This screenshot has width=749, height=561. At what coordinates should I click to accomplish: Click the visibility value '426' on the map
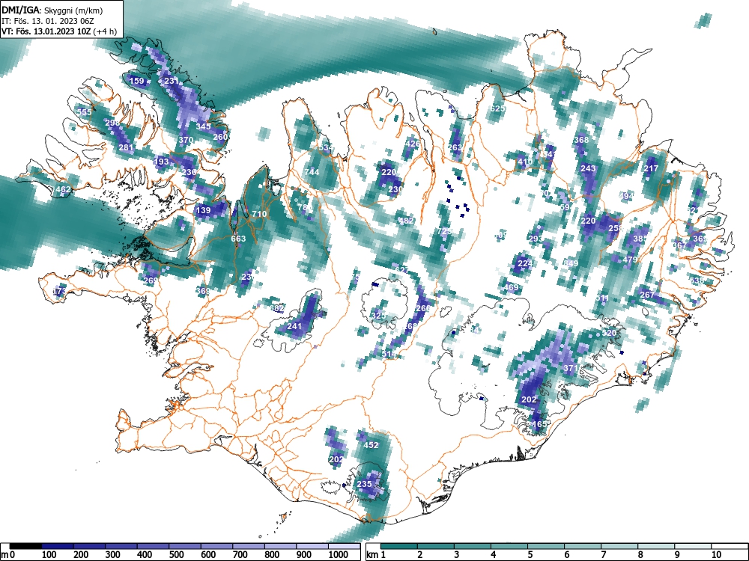click(413, 144)
